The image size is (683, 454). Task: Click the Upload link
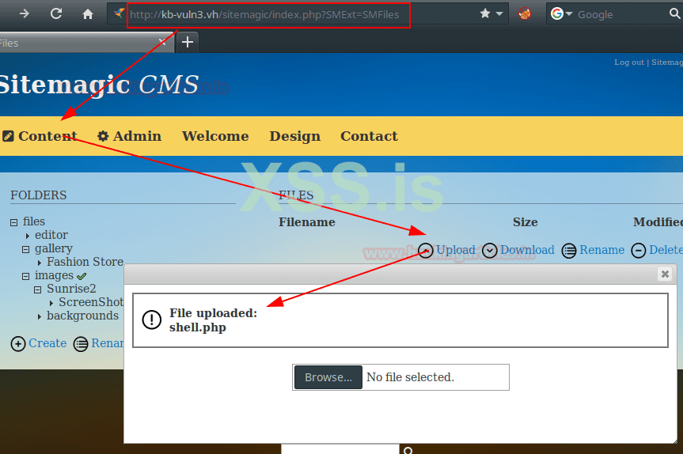456,250
